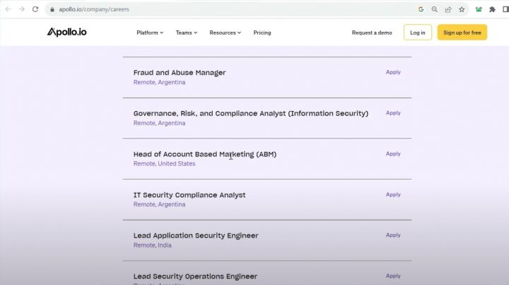The width and height of the screenshot is (509, 285).
Task: Open the extensions puzzle icon
Action: (x=493, y=9)
